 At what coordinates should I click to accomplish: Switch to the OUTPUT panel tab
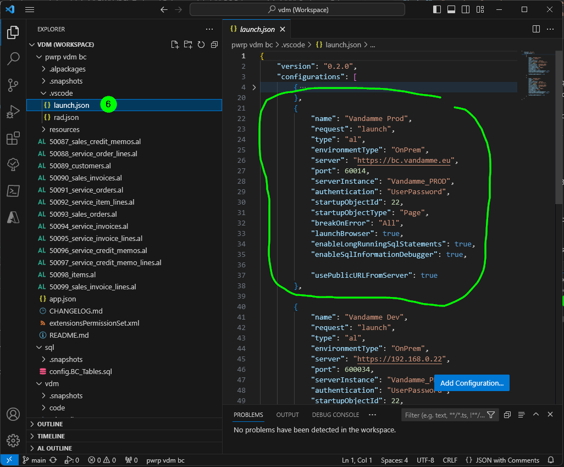(287, 415)
